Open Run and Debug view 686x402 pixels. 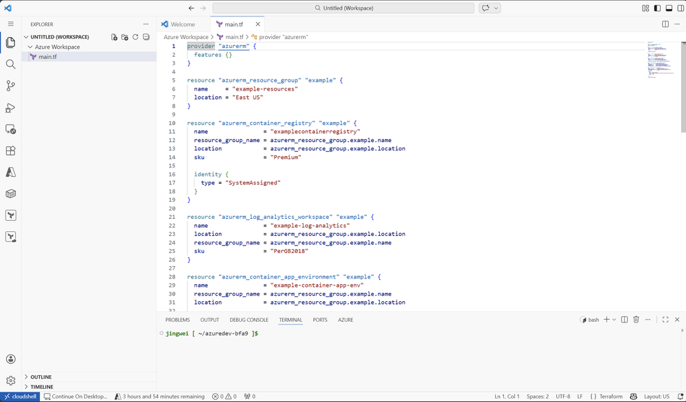tap(10, 108)
